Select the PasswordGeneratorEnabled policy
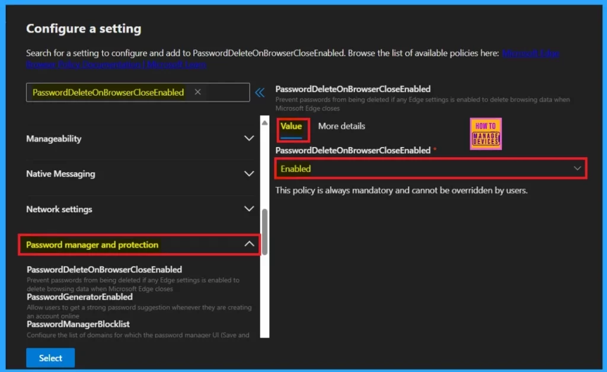 [79, 297]
